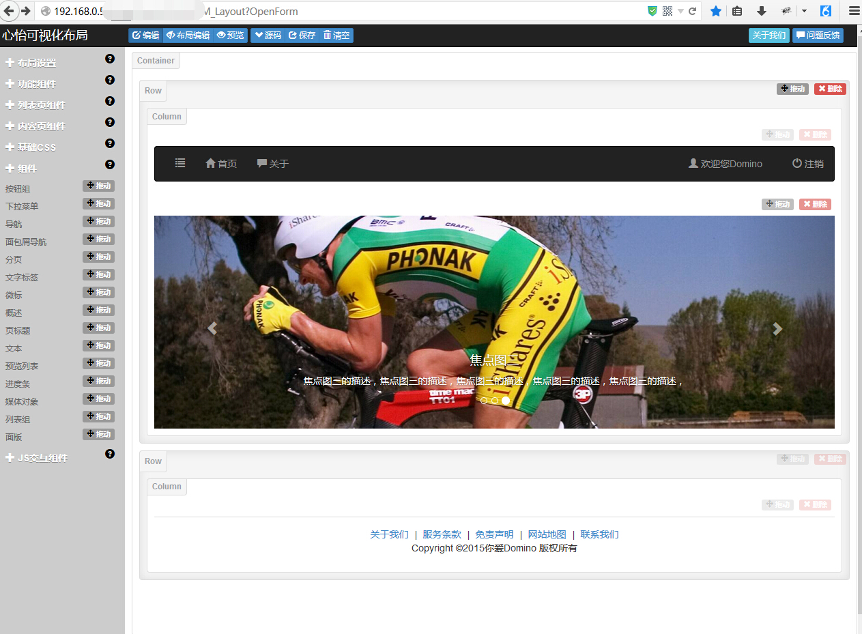Click the browser reload icon
This screenshot has width=862, height=634.
[693, 11]
